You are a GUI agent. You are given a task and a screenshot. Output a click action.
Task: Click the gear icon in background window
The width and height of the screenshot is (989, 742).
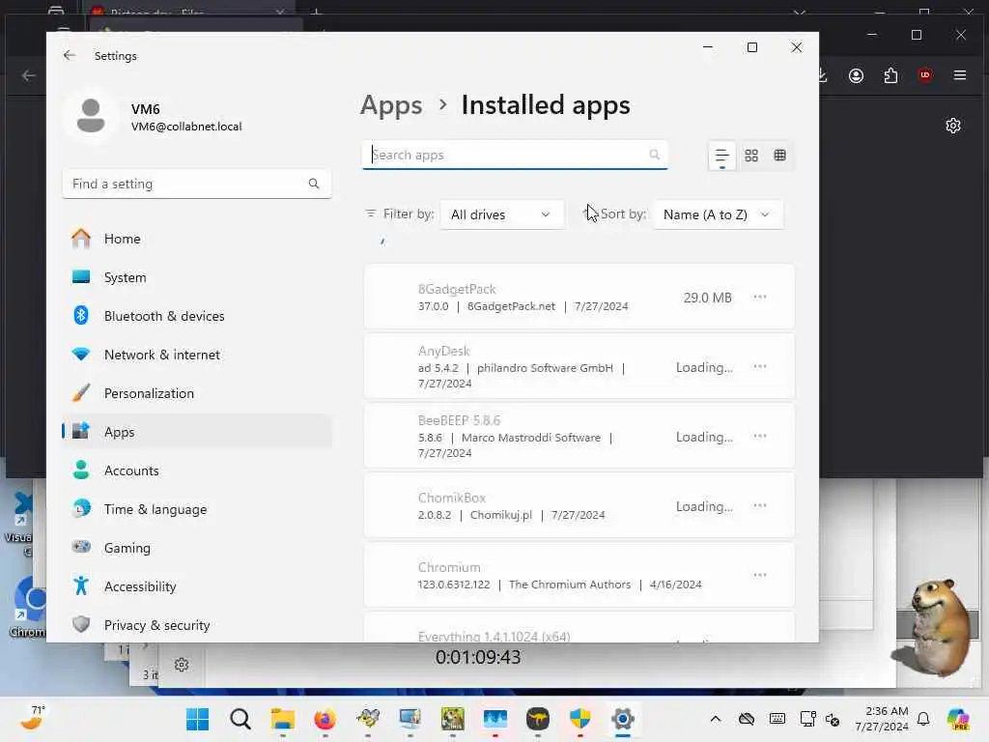[182, 665]
